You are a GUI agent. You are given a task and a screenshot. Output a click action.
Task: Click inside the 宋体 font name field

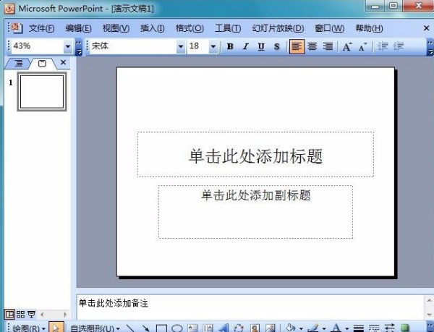(x=133, y=46)
